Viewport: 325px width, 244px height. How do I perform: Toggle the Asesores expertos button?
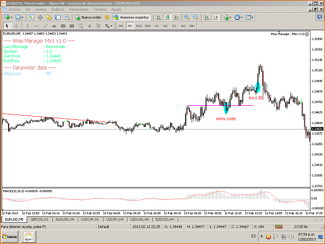click(132, 17)
